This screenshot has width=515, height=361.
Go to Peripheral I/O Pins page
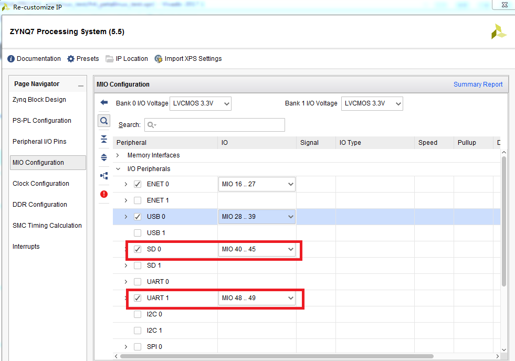click(x=39, y=142)
